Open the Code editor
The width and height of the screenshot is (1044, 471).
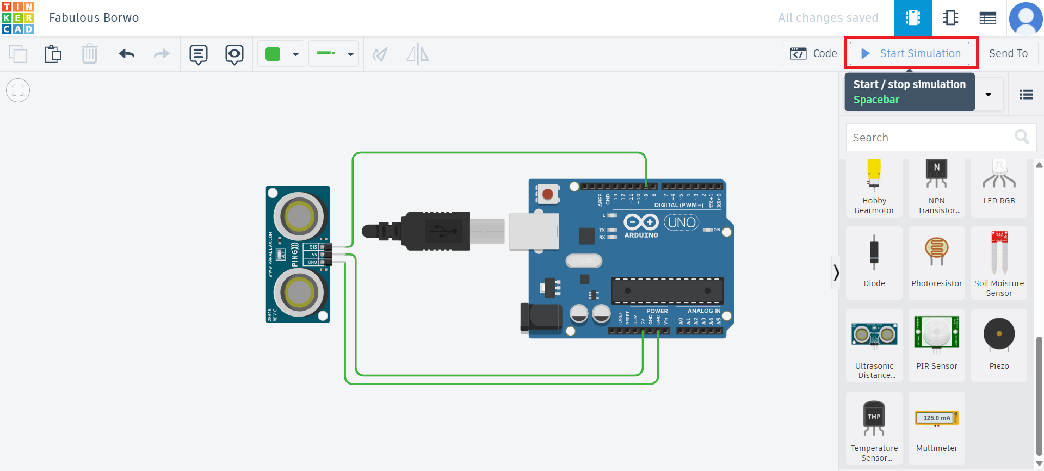[813, 53]
